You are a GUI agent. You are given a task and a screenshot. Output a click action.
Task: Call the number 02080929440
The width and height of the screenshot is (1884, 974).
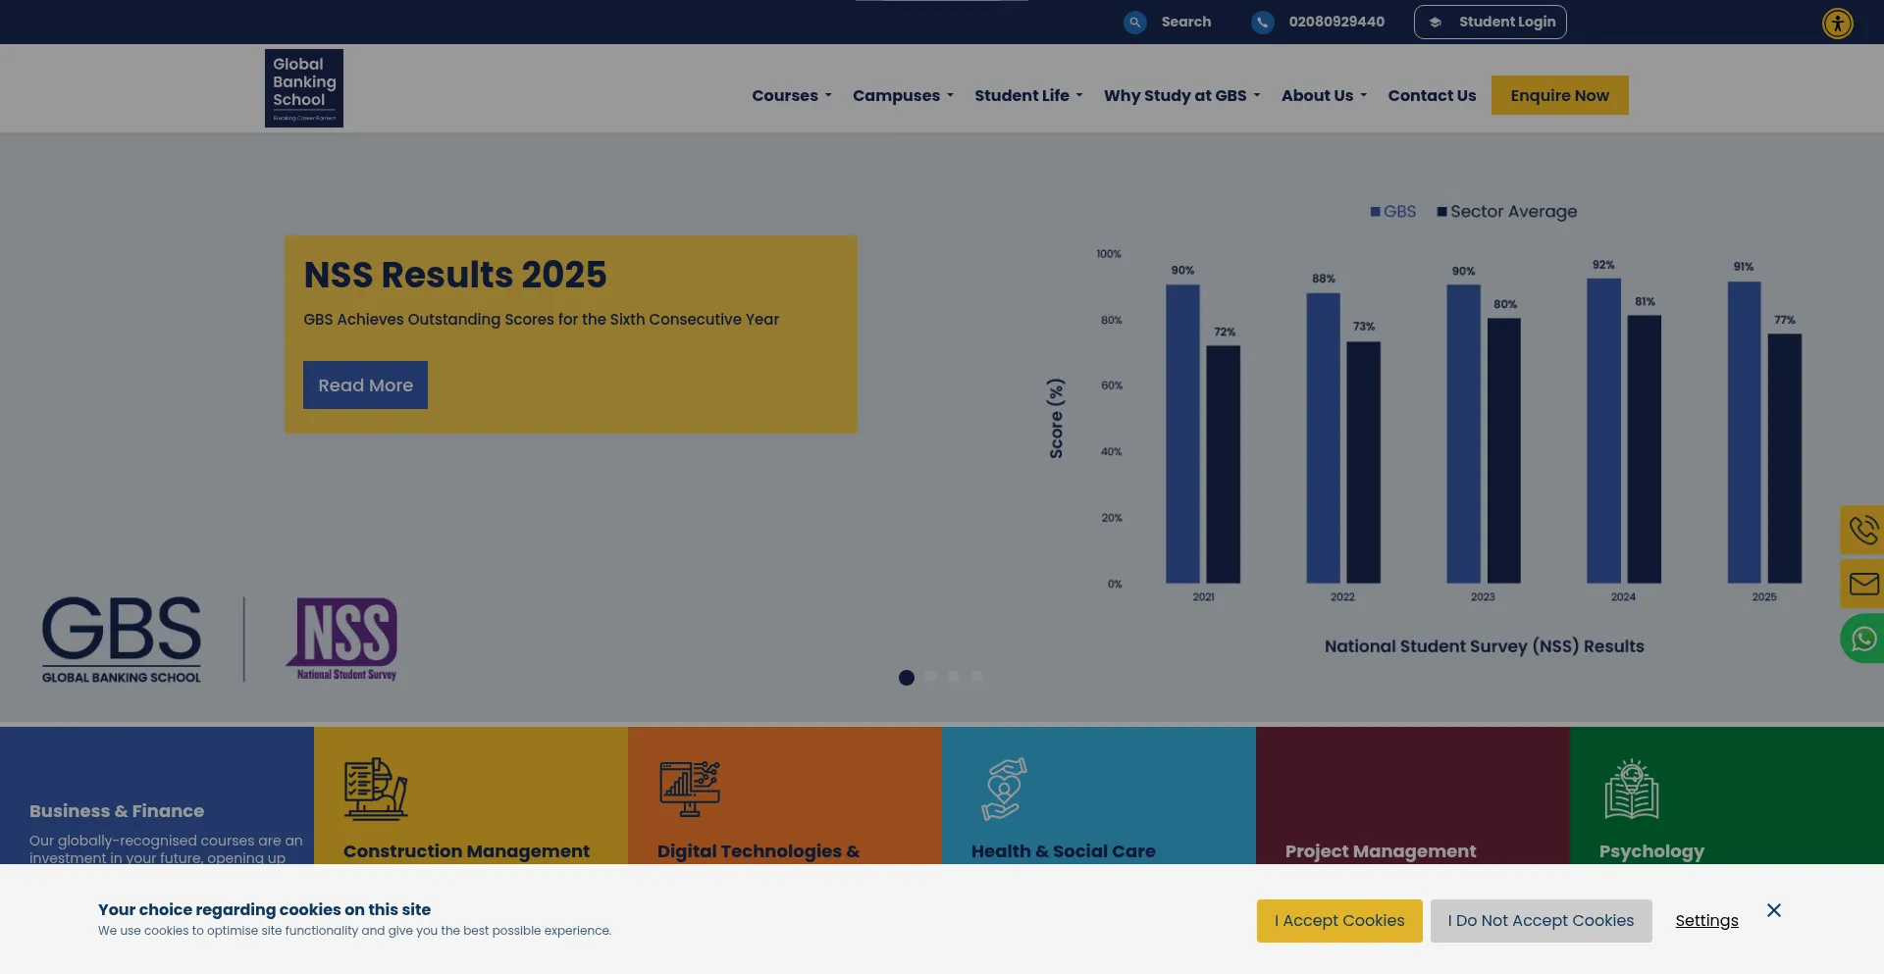[x=1336, y=22]
